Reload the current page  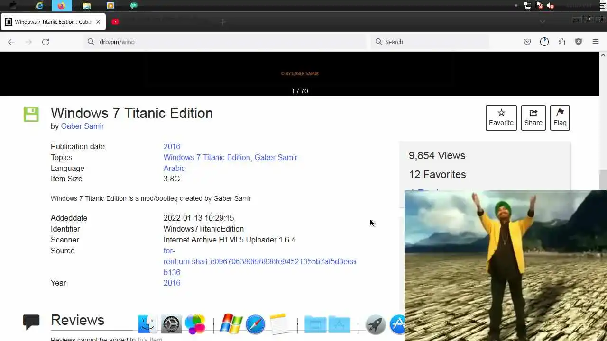pyautogui.click(x=46, y=42)
